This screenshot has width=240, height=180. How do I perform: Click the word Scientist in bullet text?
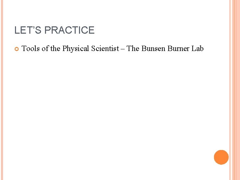tap(105, 49)
